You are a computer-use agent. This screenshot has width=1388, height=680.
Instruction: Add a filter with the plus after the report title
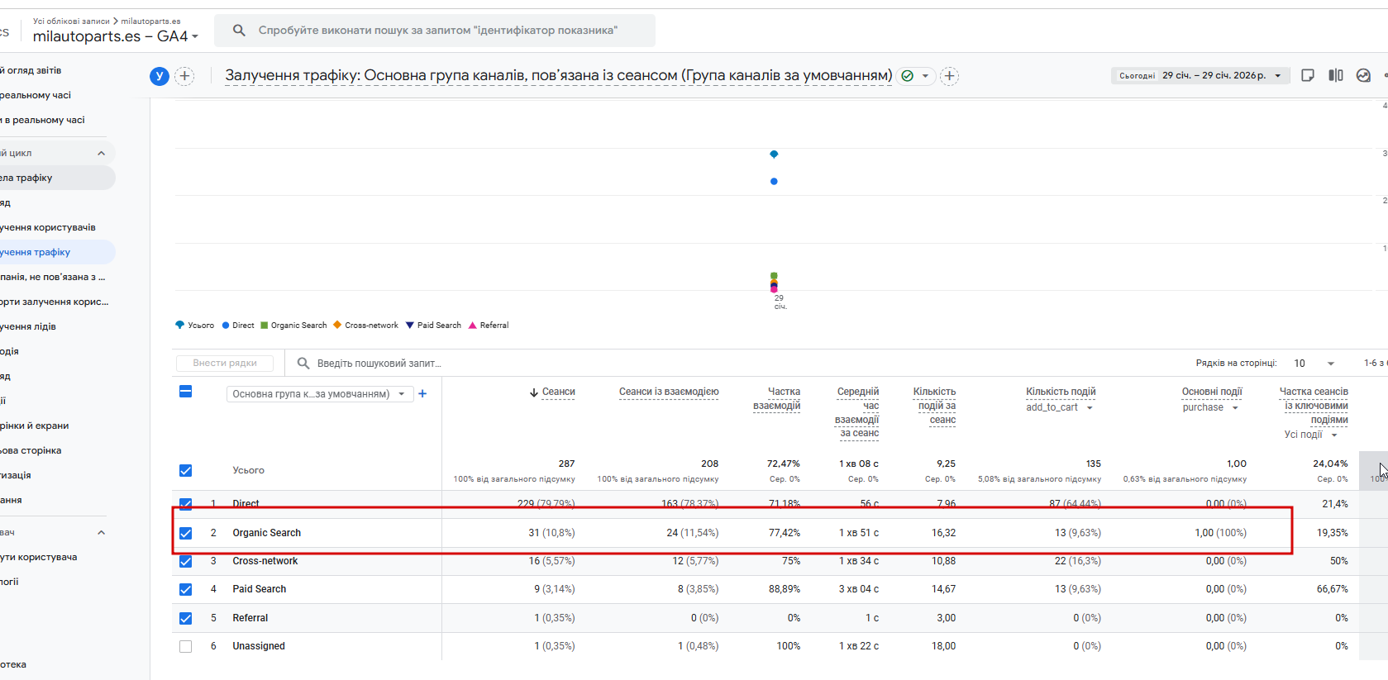950,76
